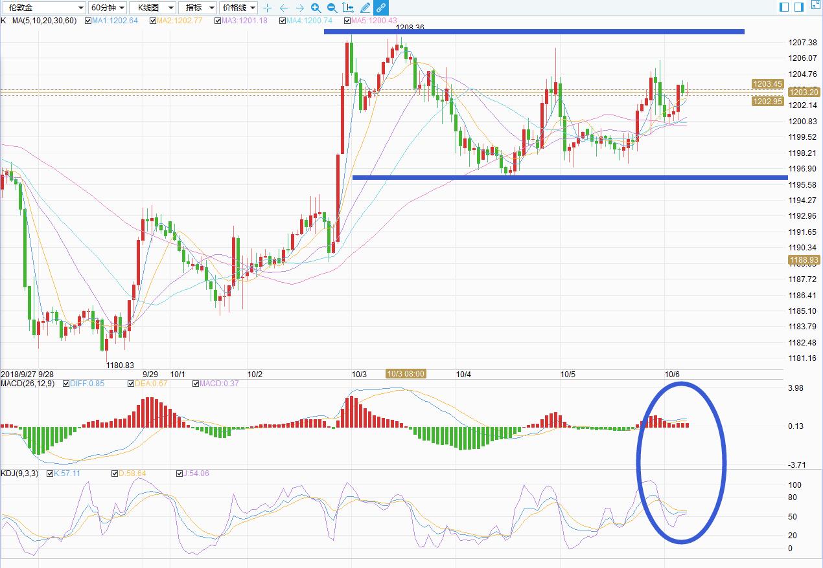Zoom out of the chart
The image size is (823, 568).
click(332, 8)
